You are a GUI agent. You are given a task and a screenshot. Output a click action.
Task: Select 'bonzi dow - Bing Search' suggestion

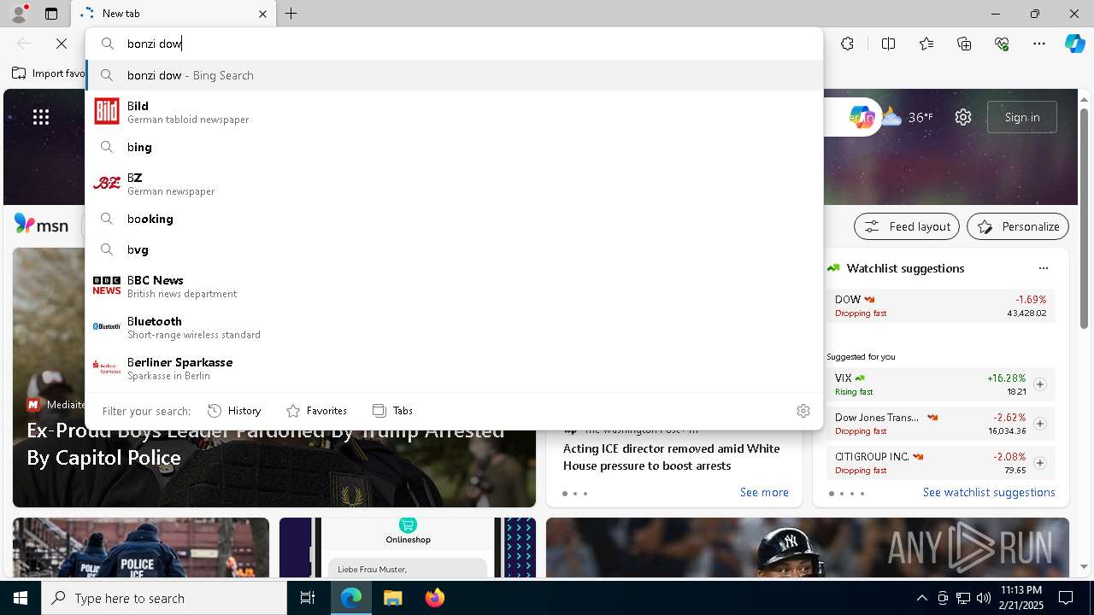coord(455,75)
